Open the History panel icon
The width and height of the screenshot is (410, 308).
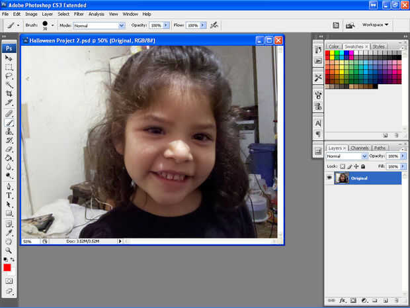tap(318, 50)
